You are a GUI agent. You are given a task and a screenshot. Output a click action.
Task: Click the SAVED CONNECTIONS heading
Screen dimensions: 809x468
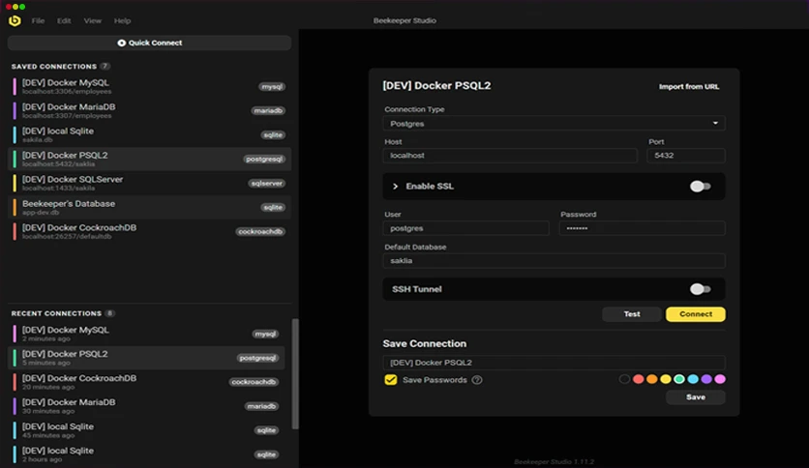tap(53, 67)
